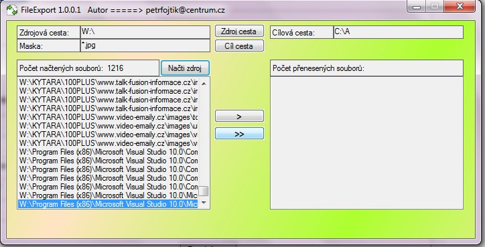Select the highlighted Visual Studio 10.0\Mic row
This screenshot has width=485, height=247.
click(x=109, y=204)
